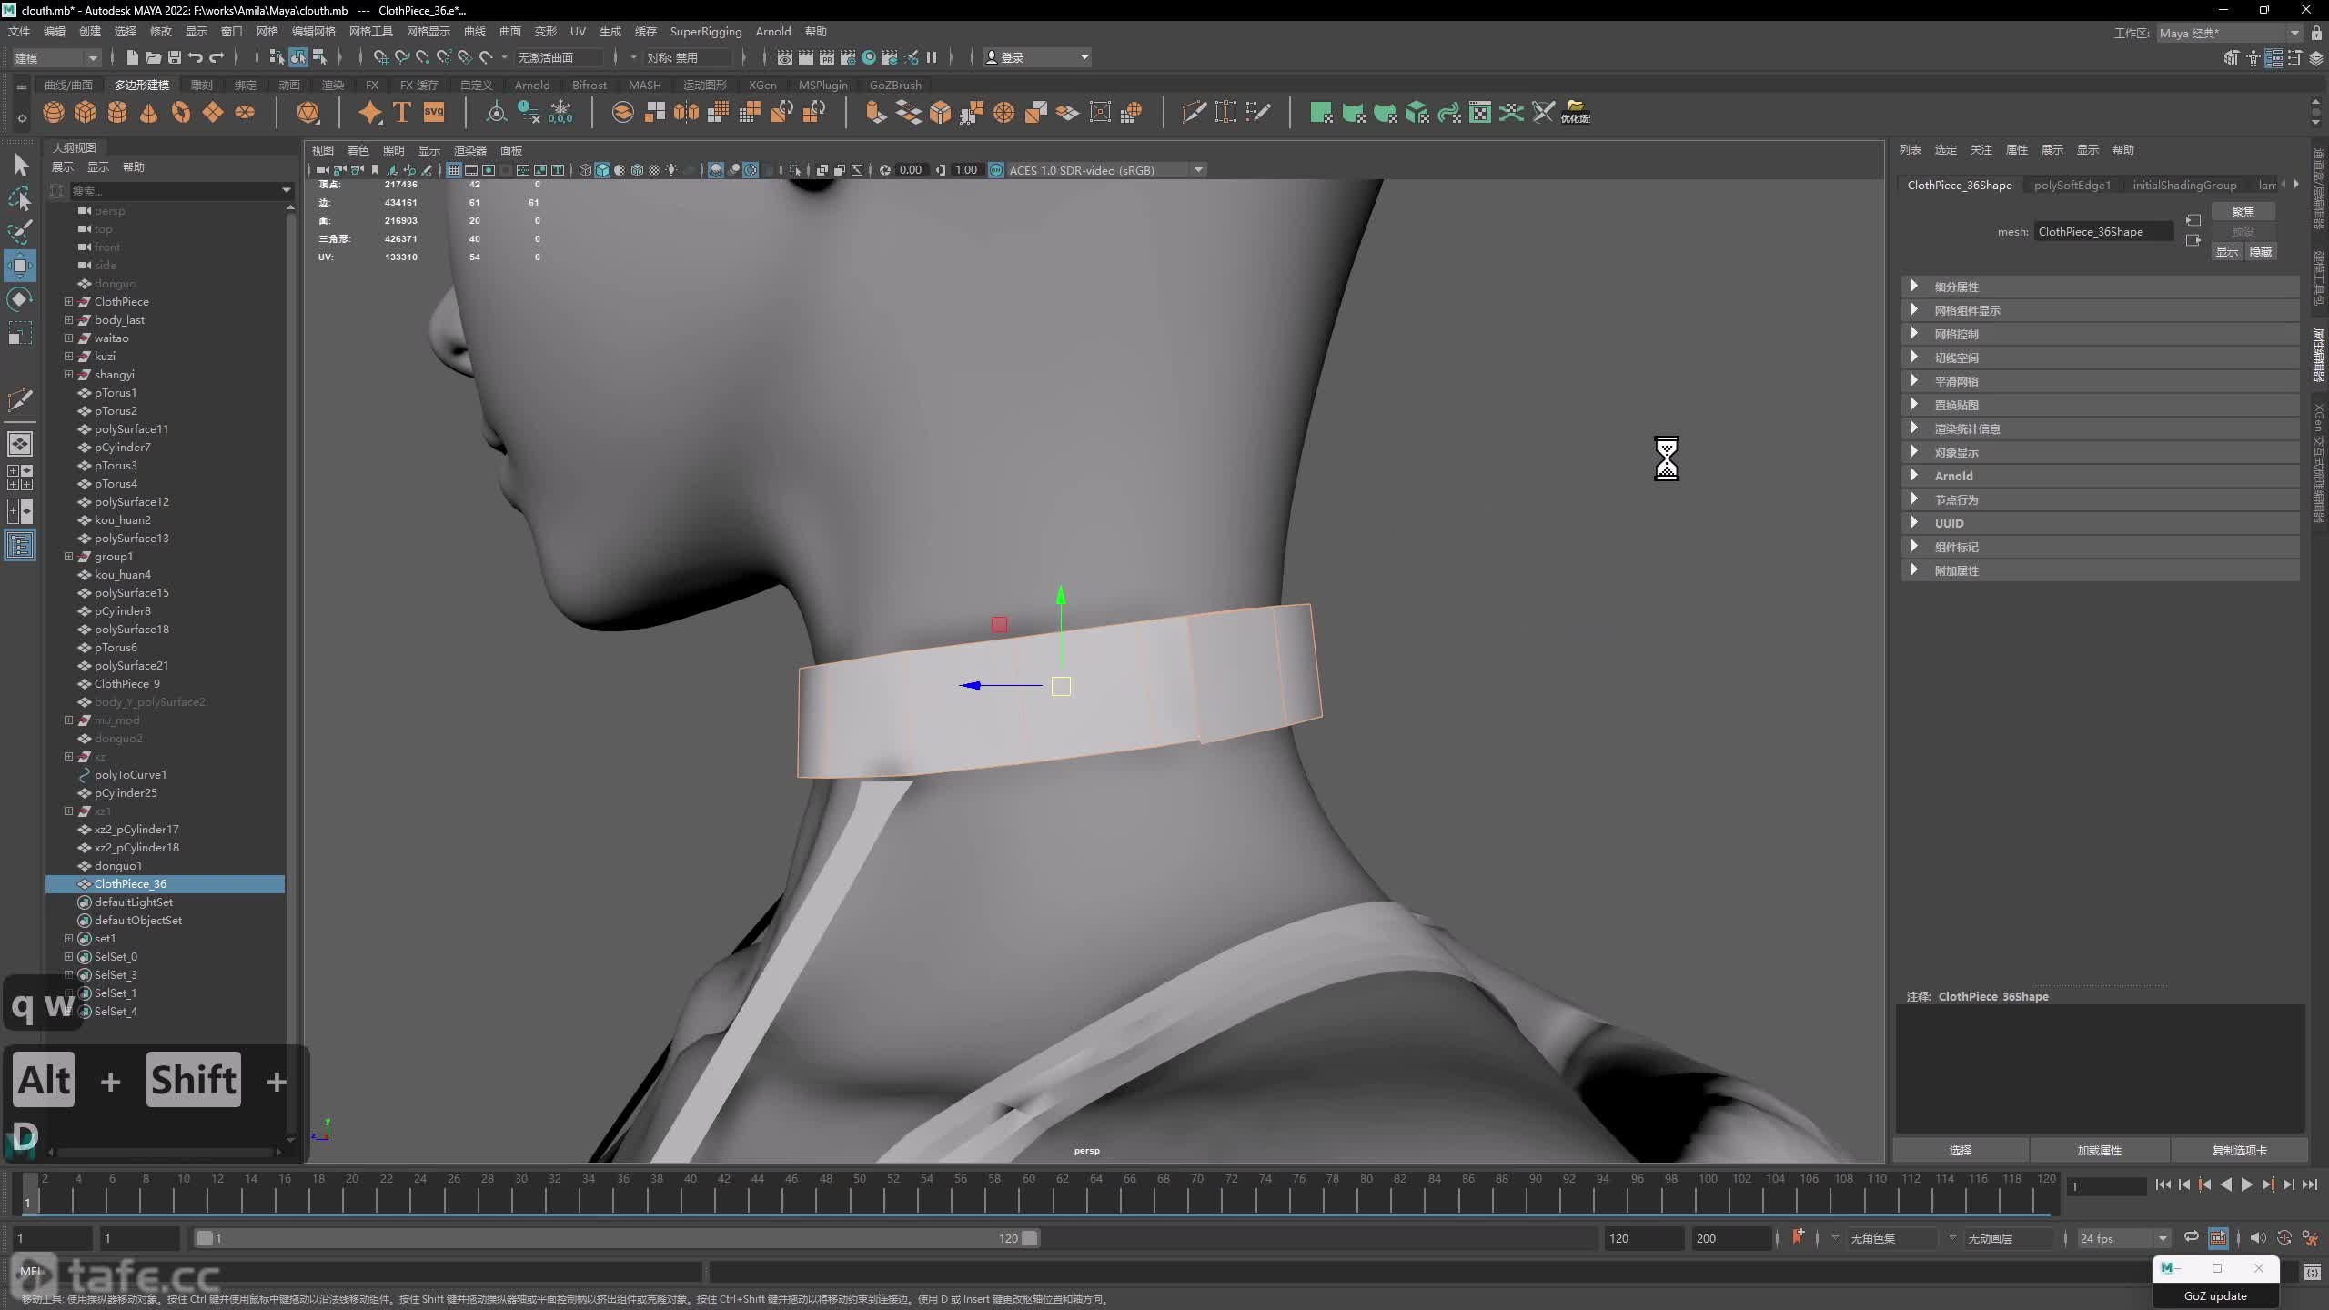This screenshot has width=2329, height=1310.
Task: Switch to the 雕刻 shelf tab
Action: point(202,85)
